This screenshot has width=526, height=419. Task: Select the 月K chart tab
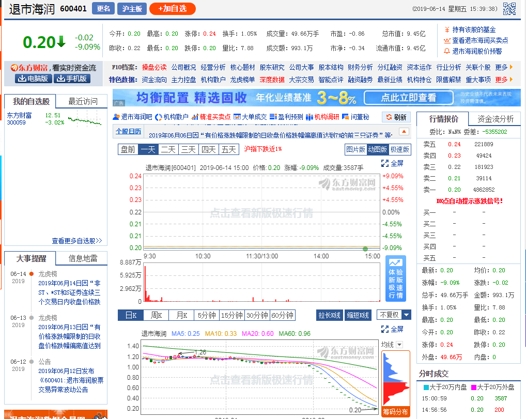(x=181, y=315)
